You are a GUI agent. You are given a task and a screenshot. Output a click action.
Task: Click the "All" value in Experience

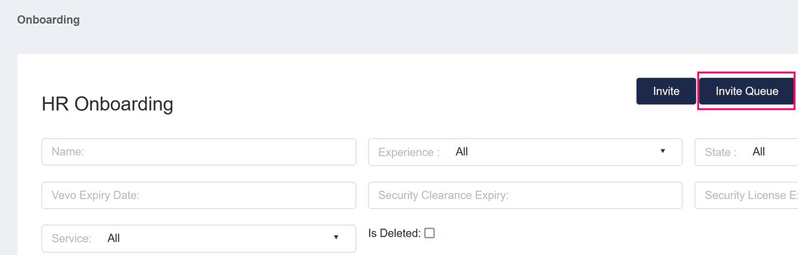(461, 152)
